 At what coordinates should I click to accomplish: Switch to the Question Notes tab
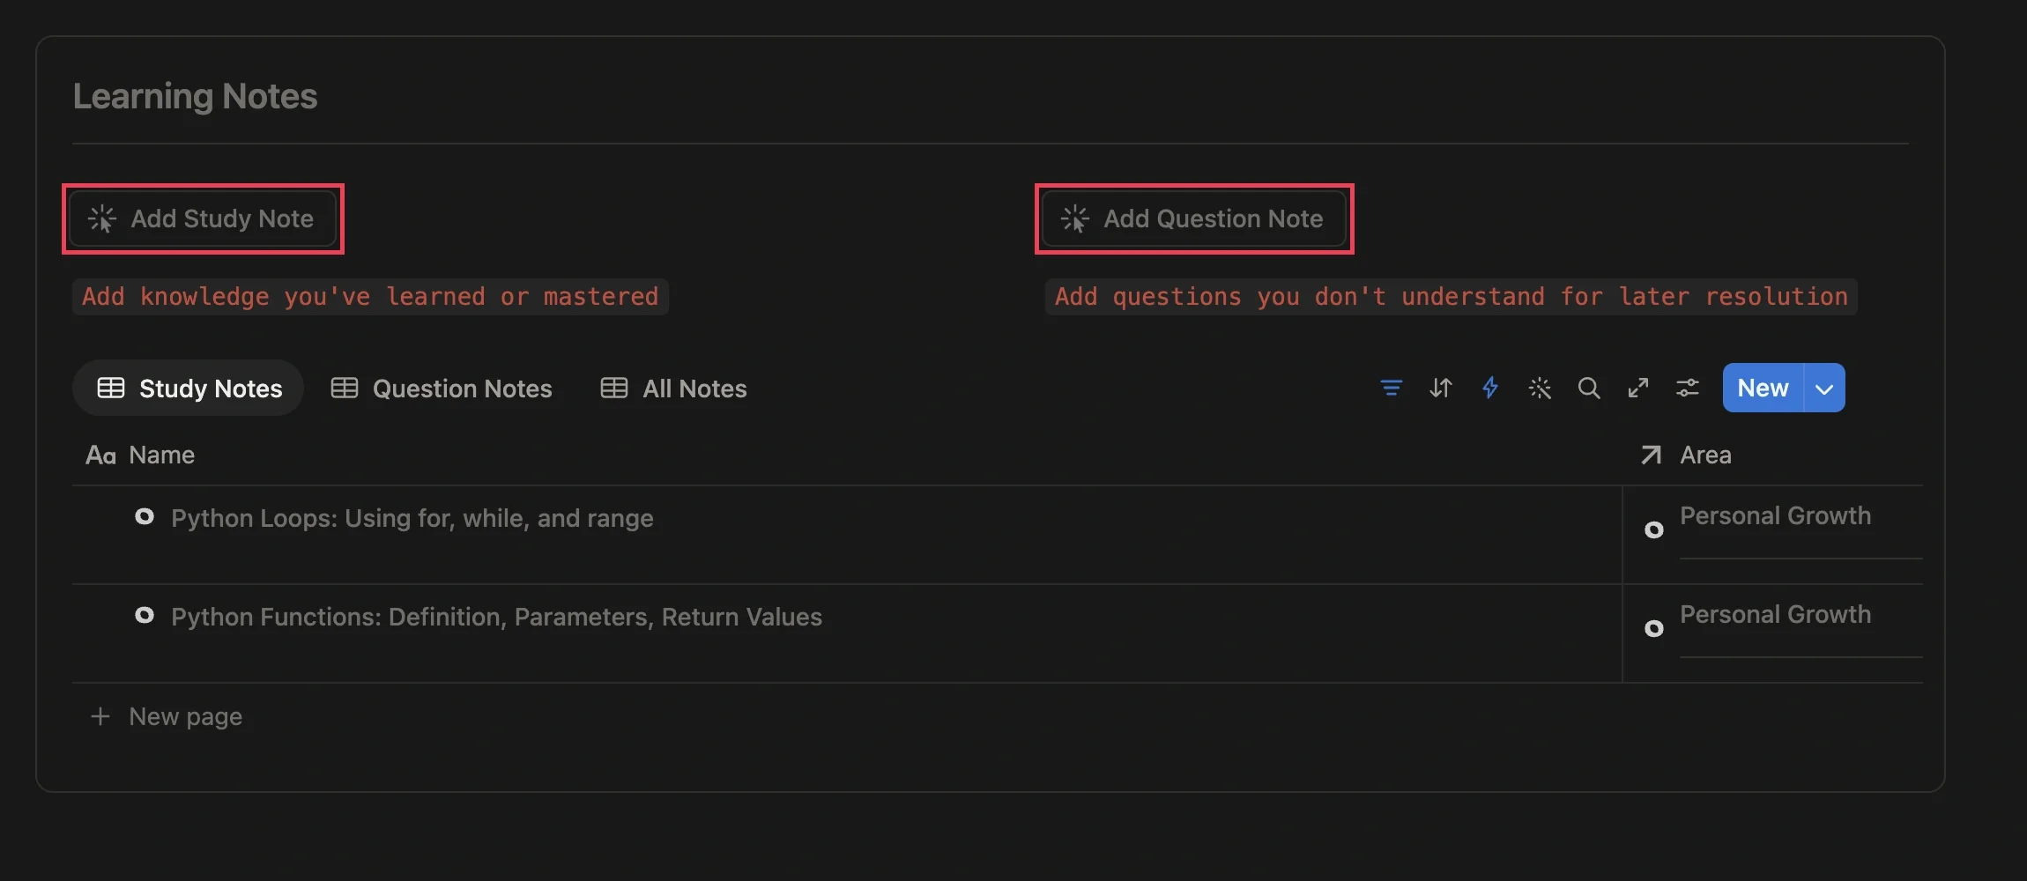click(x=442, y=388)
